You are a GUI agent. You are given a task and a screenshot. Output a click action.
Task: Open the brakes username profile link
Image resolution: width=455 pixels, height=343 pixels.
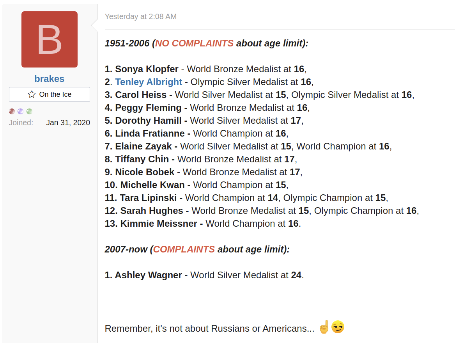pyautogui.click(x=50, y=79)
